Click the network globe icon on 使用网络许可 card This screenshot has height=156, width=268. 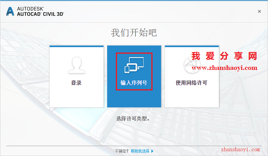(x=192, y=65)
